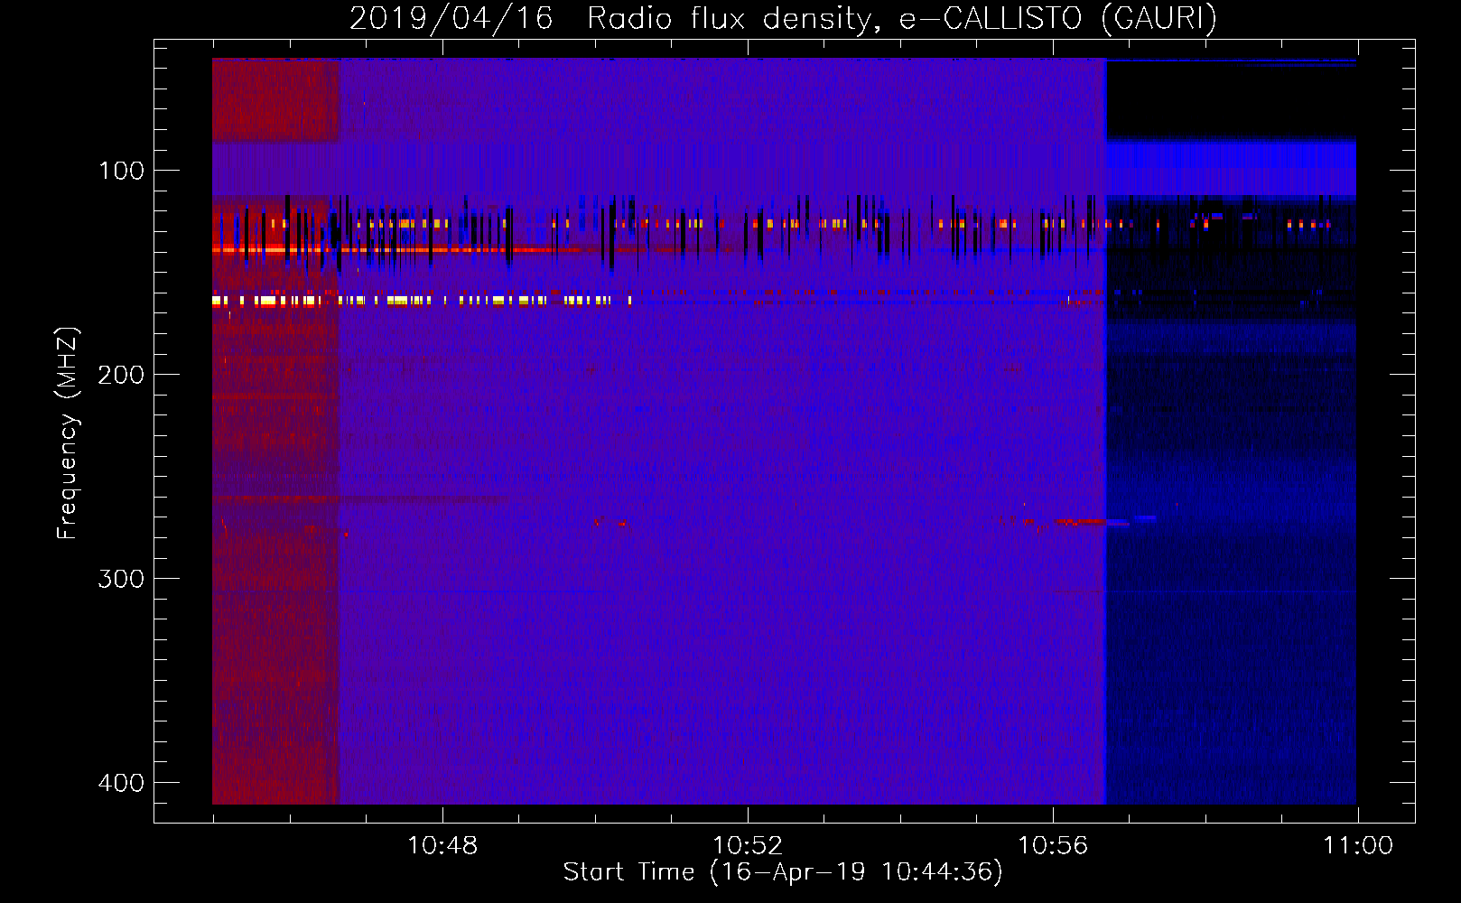Click the '10:52' time tick label

[748, 846]
